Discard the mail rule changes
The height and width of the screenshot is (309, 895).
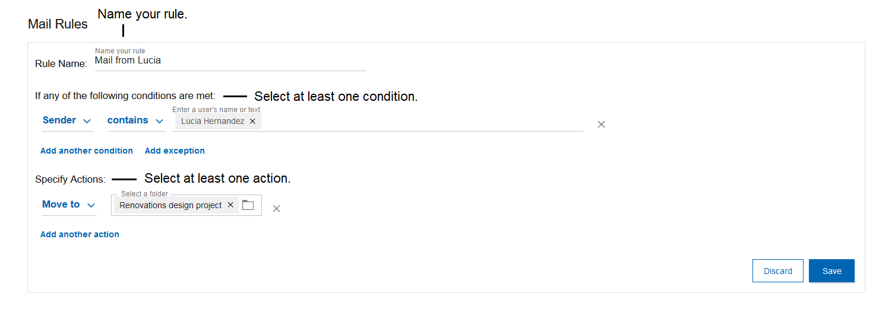pyautogui.click(x=777, y=271)
